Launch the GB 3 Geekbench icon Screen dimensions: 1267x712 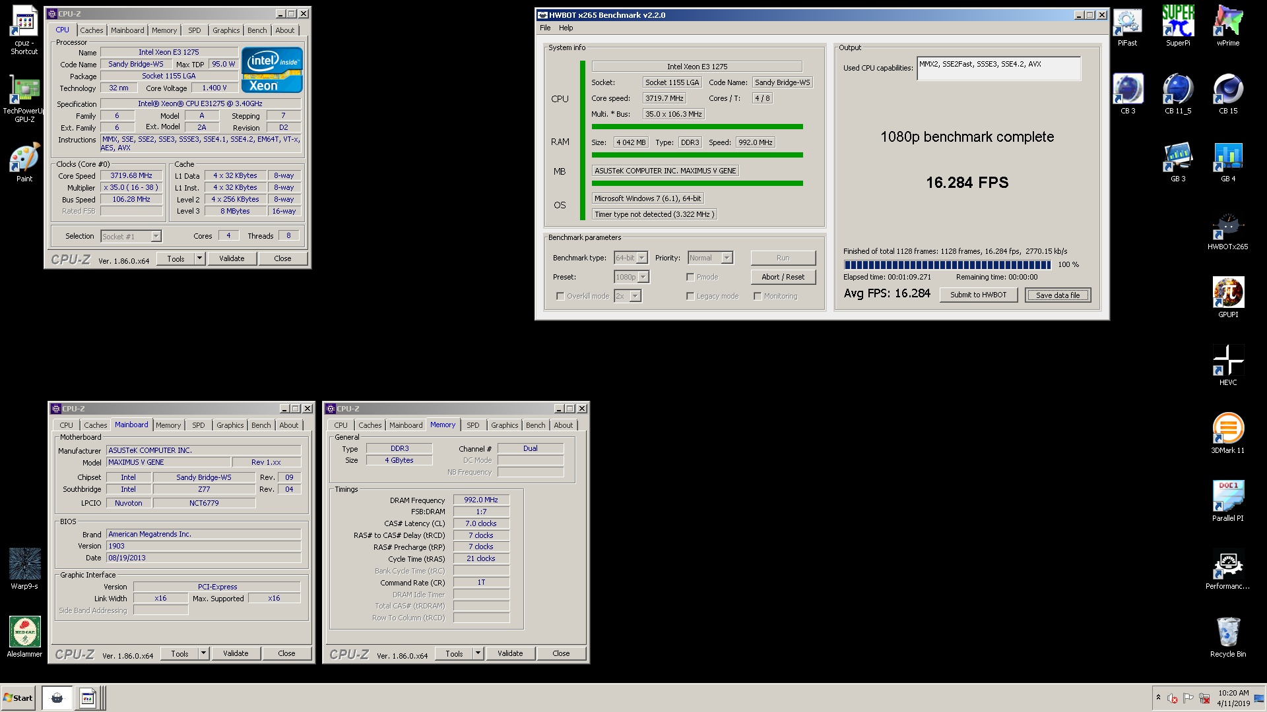tap(1178, 163)
